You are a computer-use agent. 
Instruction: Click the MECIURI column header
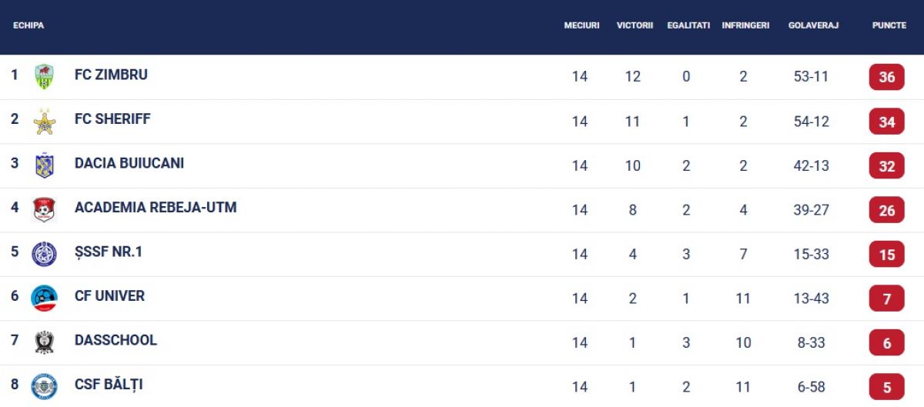[x=581, y=25]
